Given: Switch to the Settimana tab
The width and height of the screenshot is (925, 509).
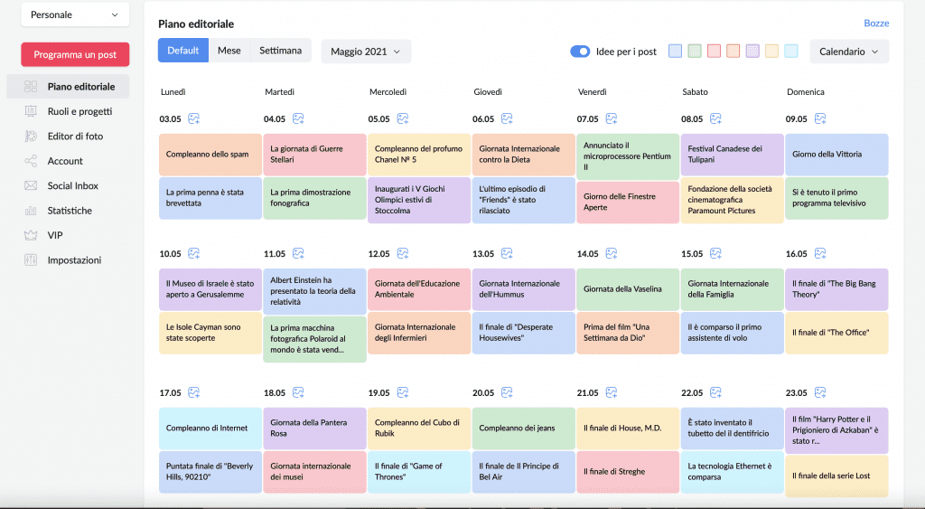Looking at the screenshot, I should [x=280, y=51].
